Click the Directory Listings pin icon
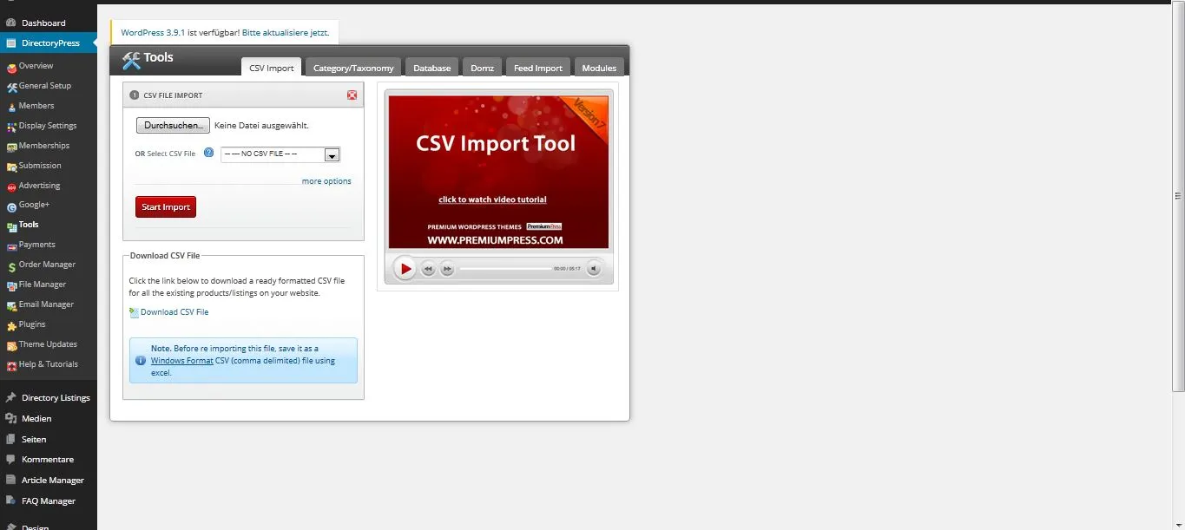The image size is (1185, 530). point(10,398)
